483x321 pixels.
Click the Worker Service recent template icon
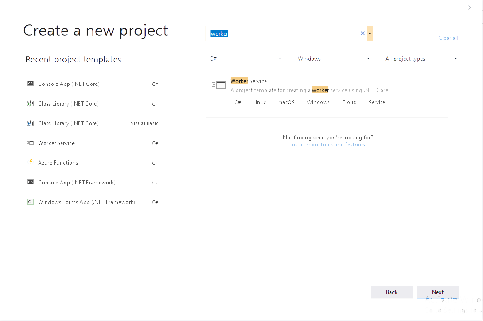coord(31,143)
